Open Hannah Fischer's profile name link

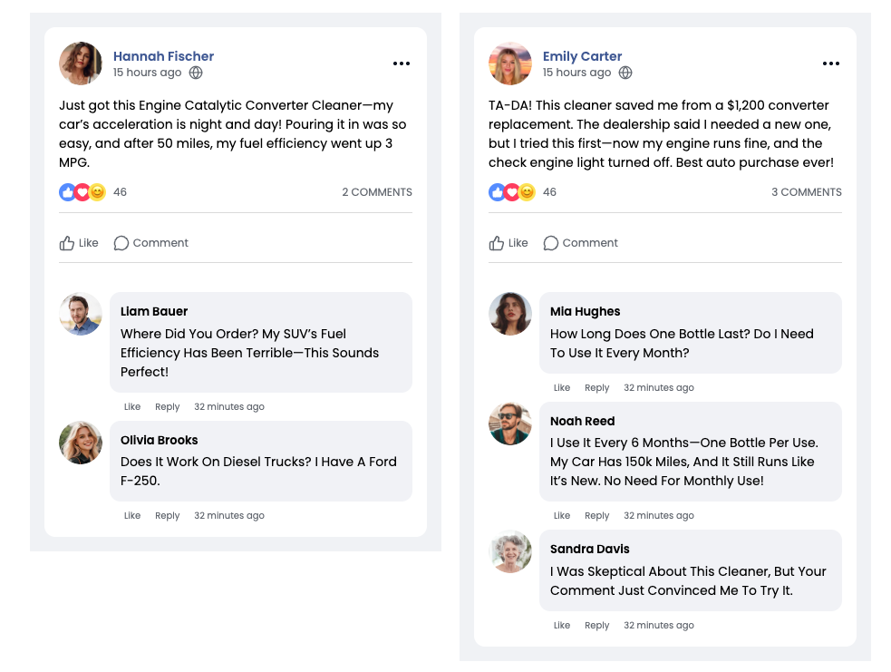point(163,56)
